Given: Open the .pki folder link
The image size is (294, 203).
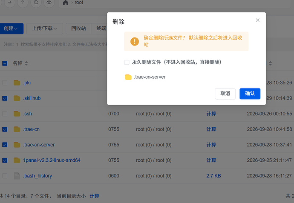Looking at the screenshot, I should click(x=27, y=83).
